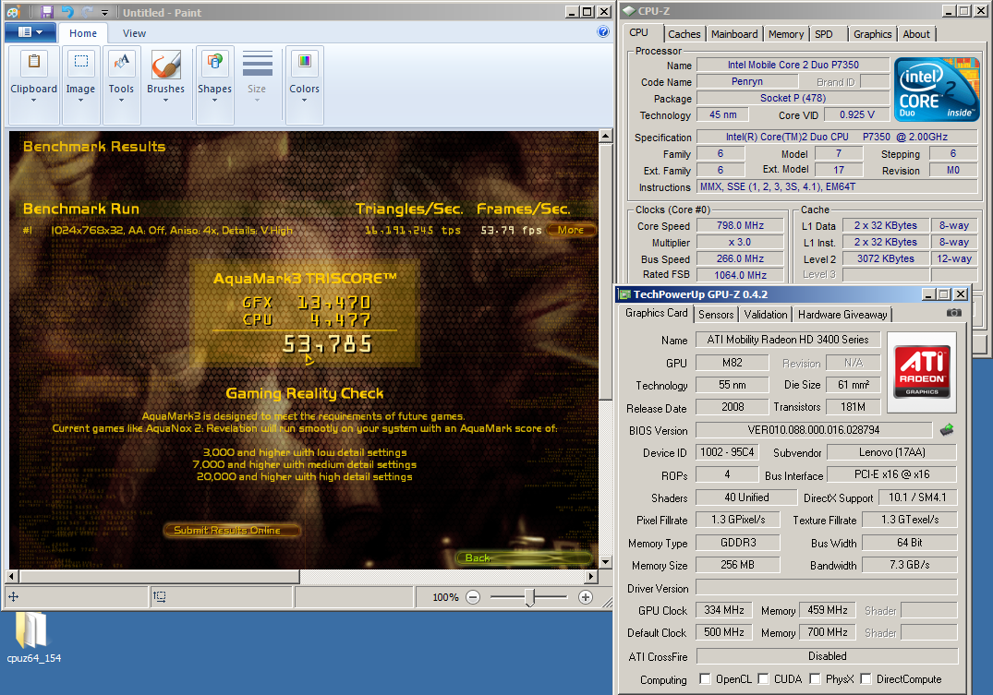Click the GPU-Z title bar icon
993x695 pixels.
[625, 294]
